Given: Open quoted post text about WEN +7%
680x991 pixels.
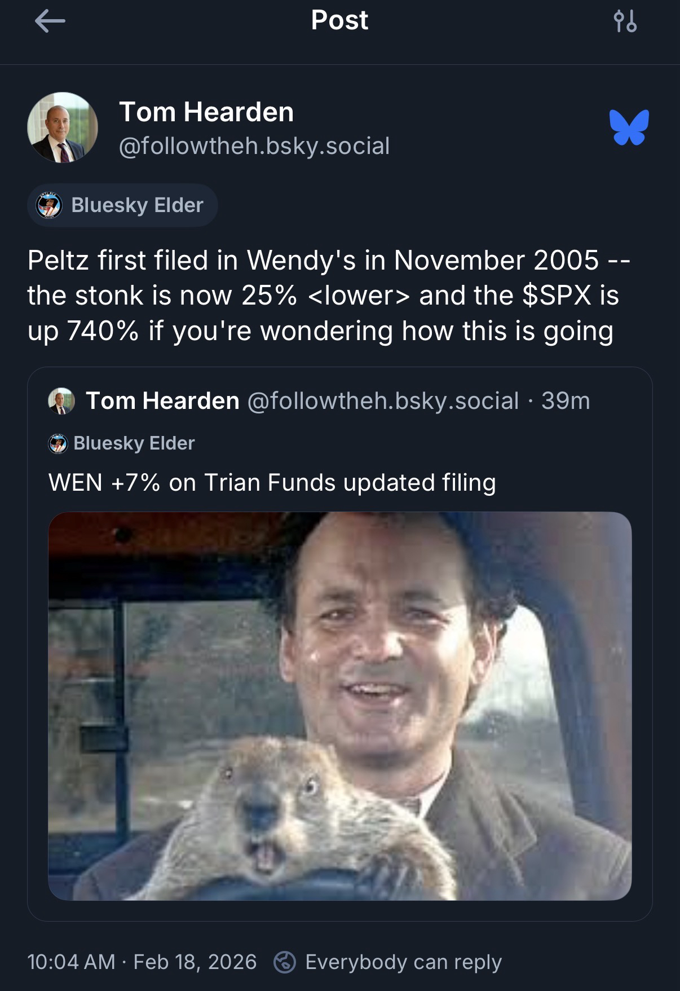Looking at the screenshot, I should [x=272, y=483].
